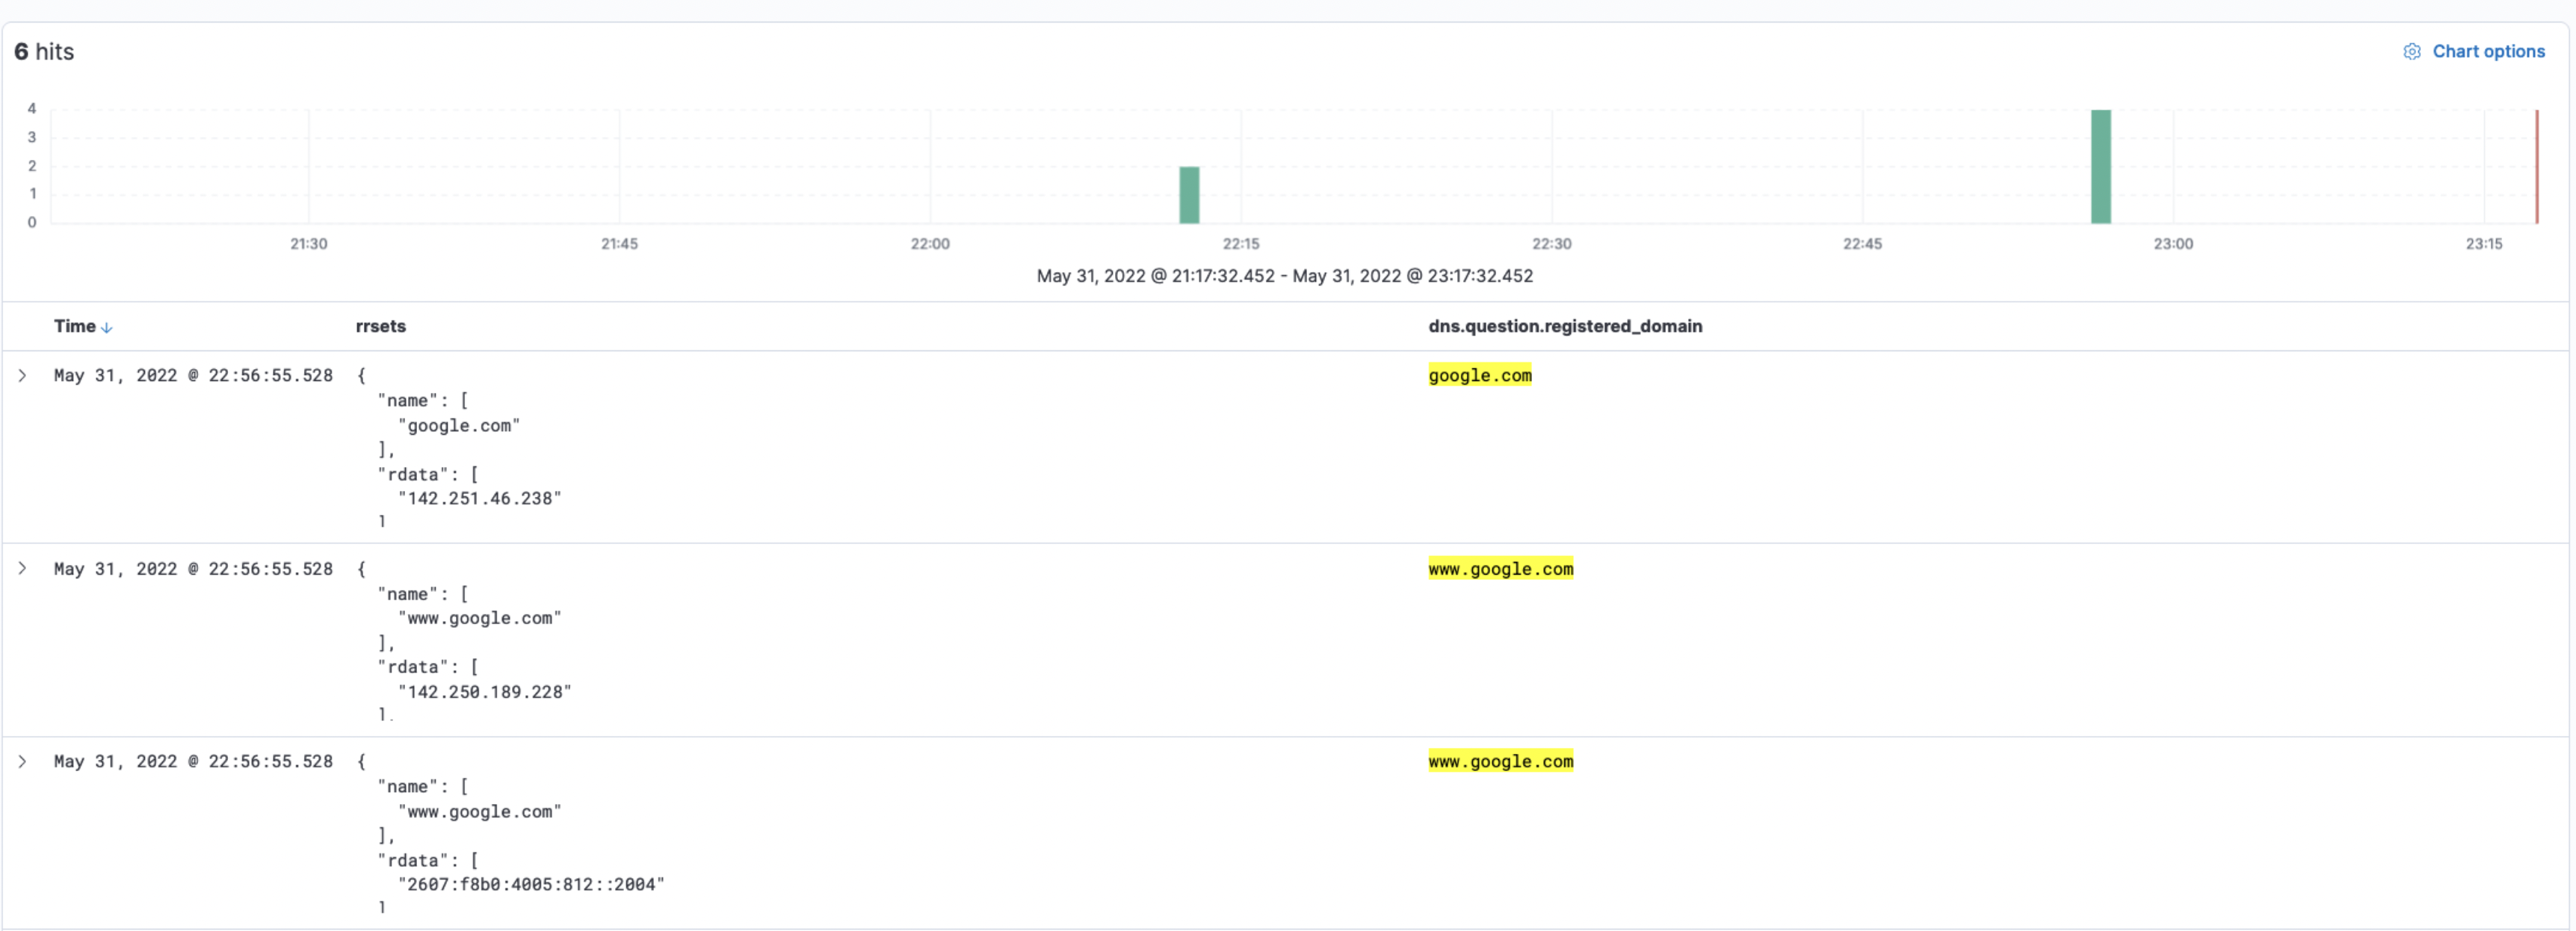Click rdata value "142.250.189.228"
Screen dimensions: 2576x931
[x=485, y=692]
